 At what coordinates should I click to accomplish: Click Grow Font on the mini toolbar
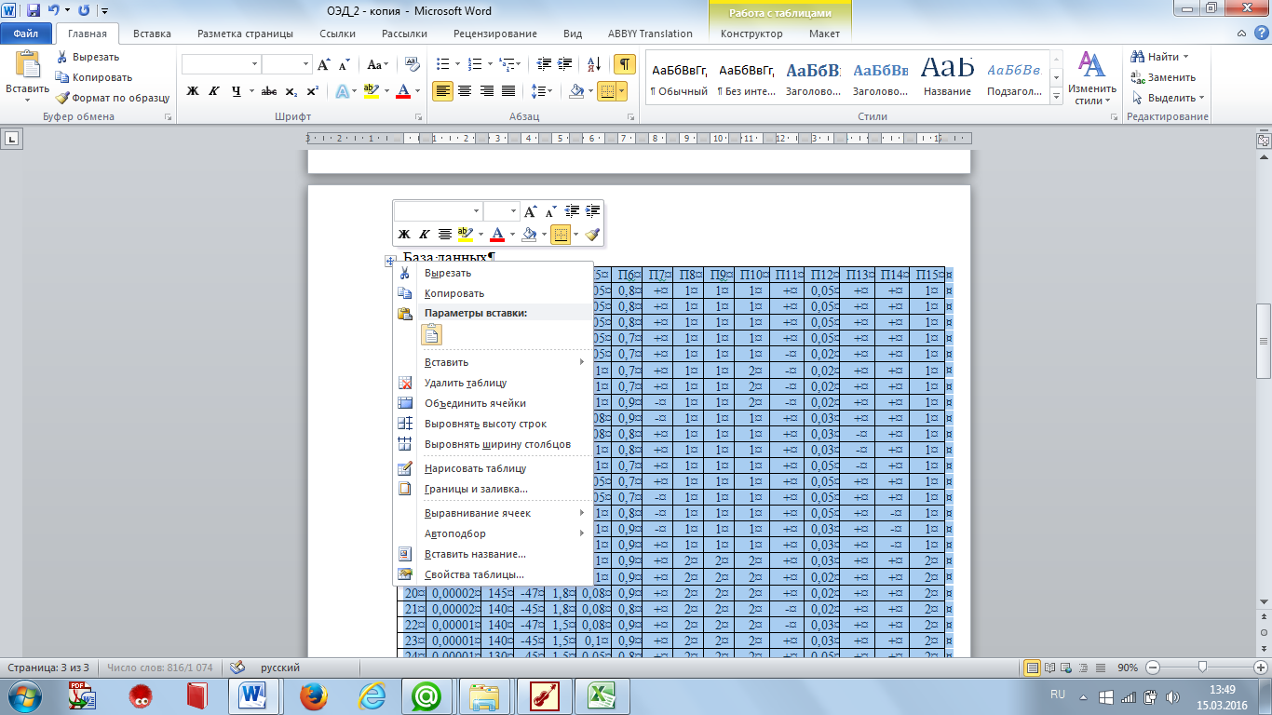coord(531,211)
